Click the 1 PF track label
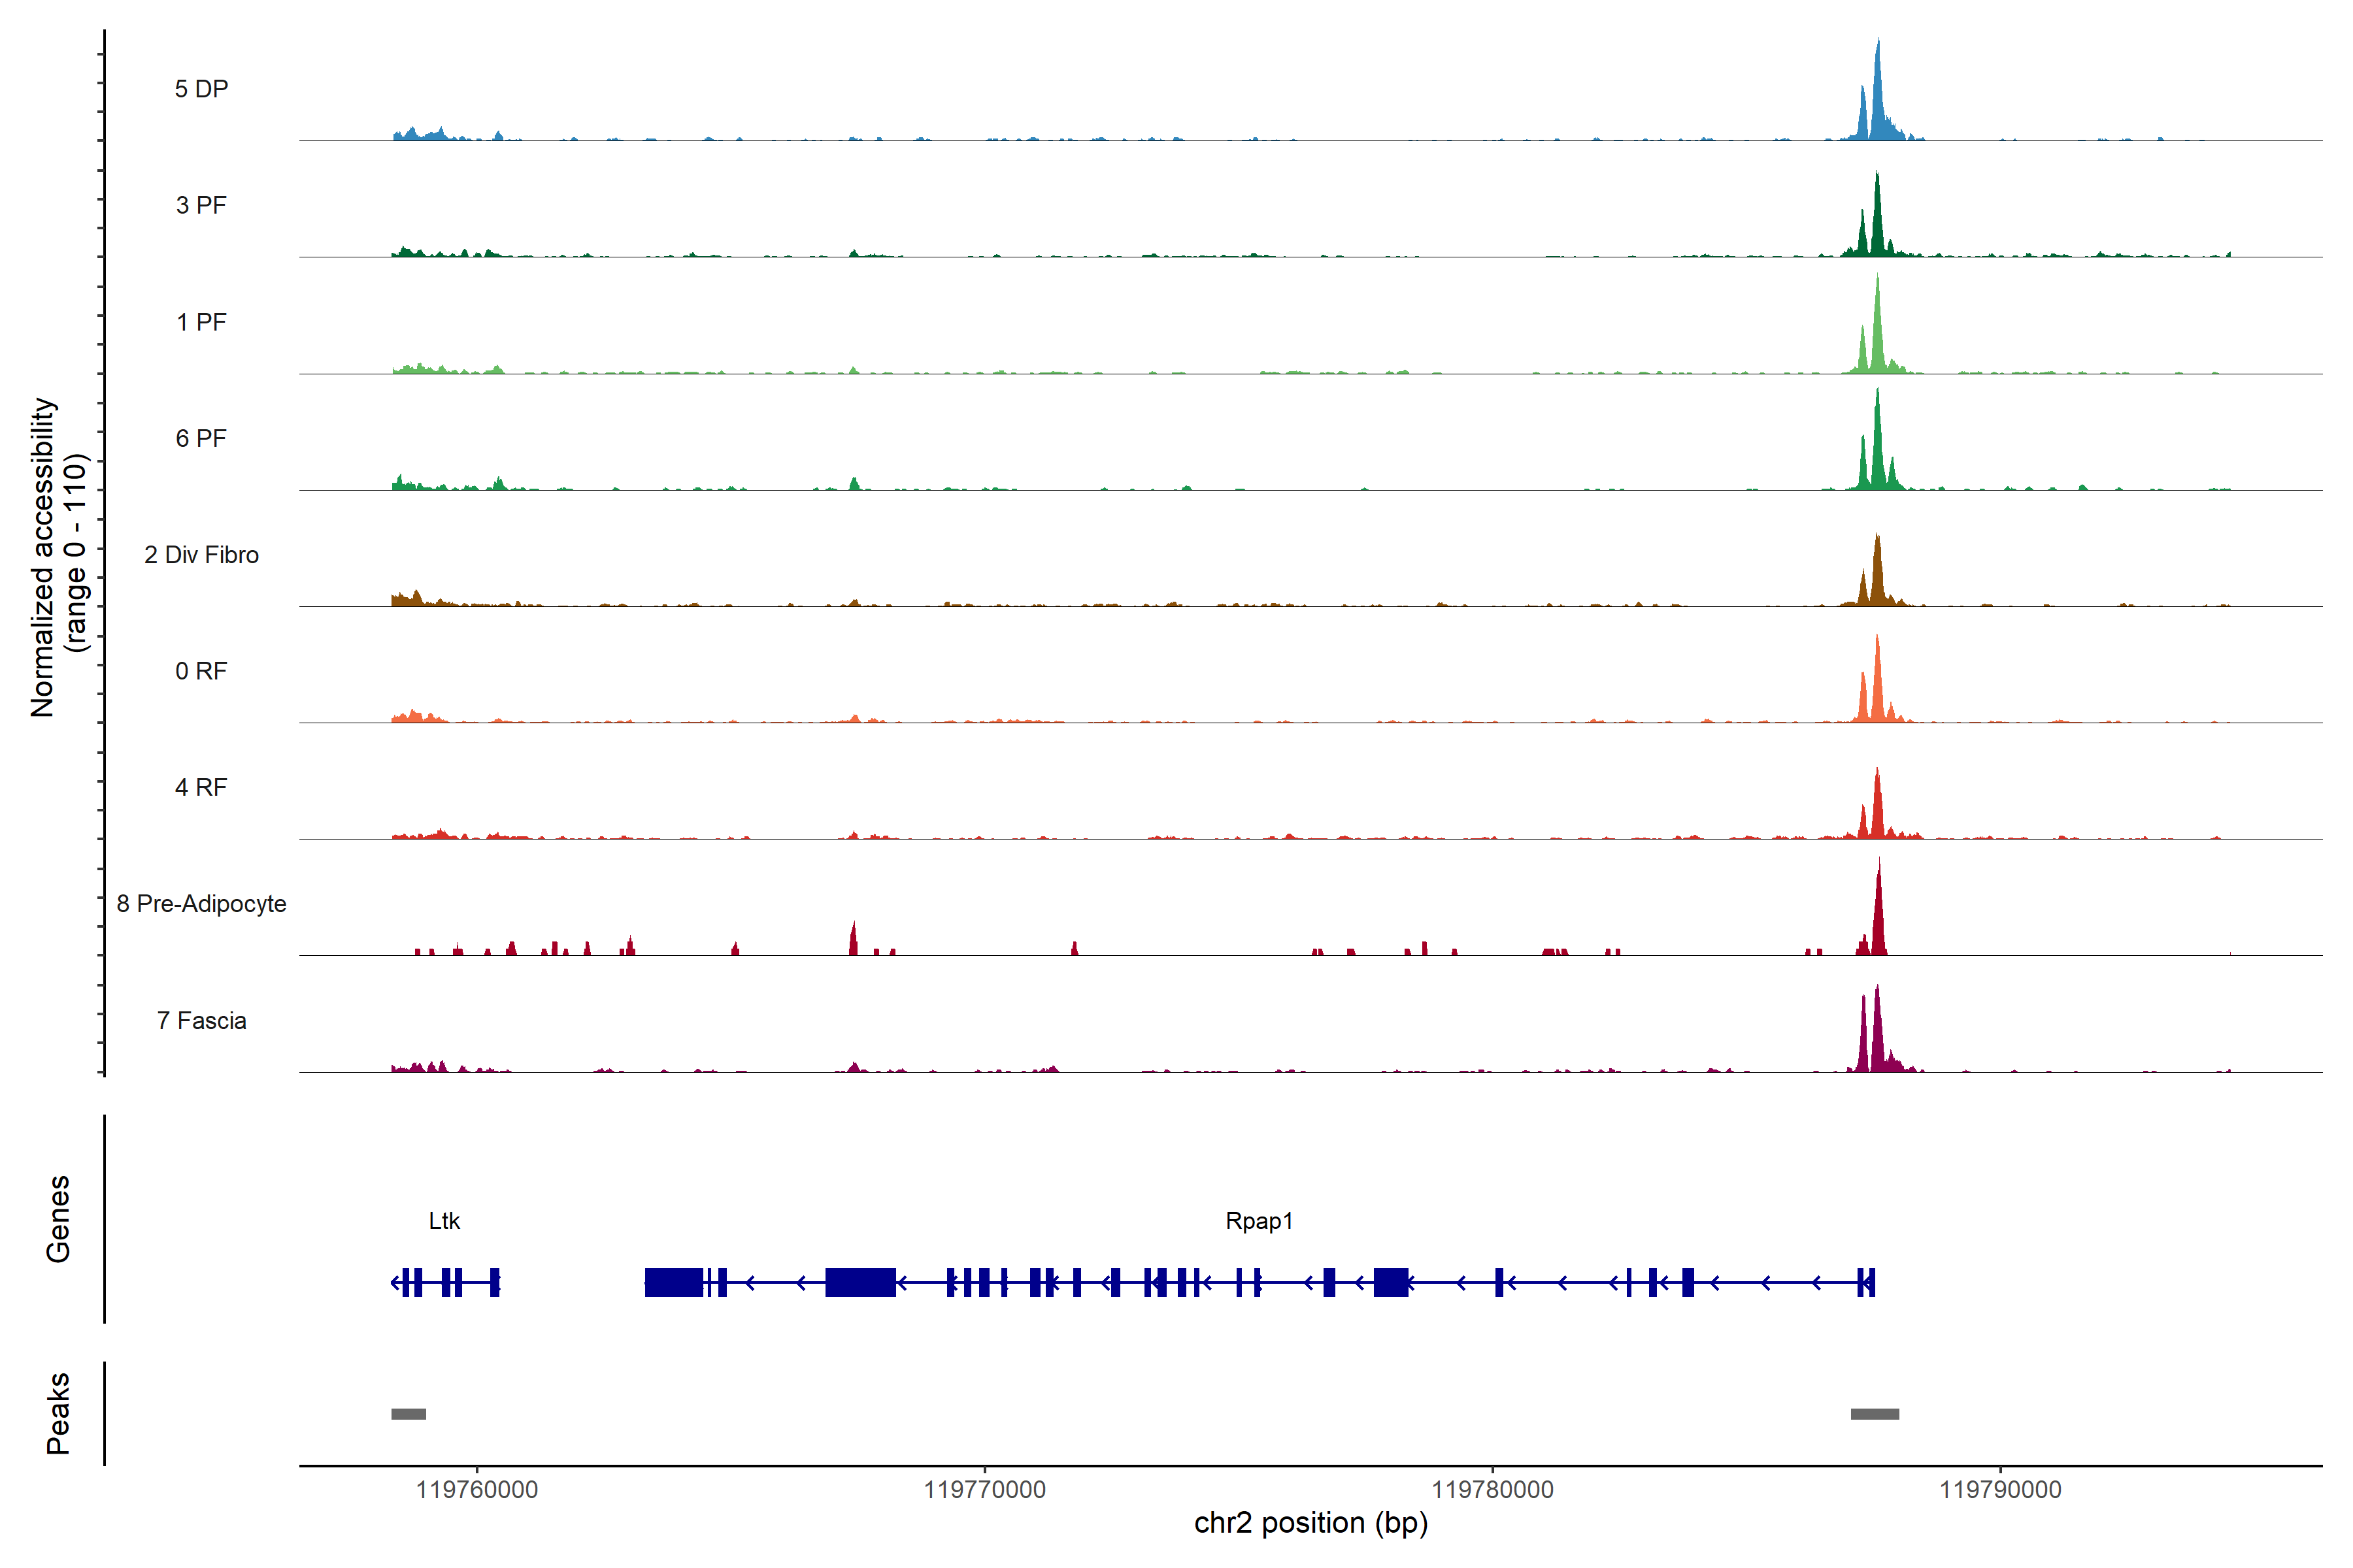The image size is (2353, 1568). tap(201, 322)
